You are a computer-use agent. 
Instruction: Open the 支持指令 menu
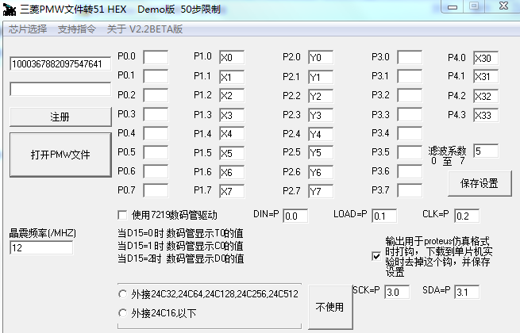pos(76,29)
